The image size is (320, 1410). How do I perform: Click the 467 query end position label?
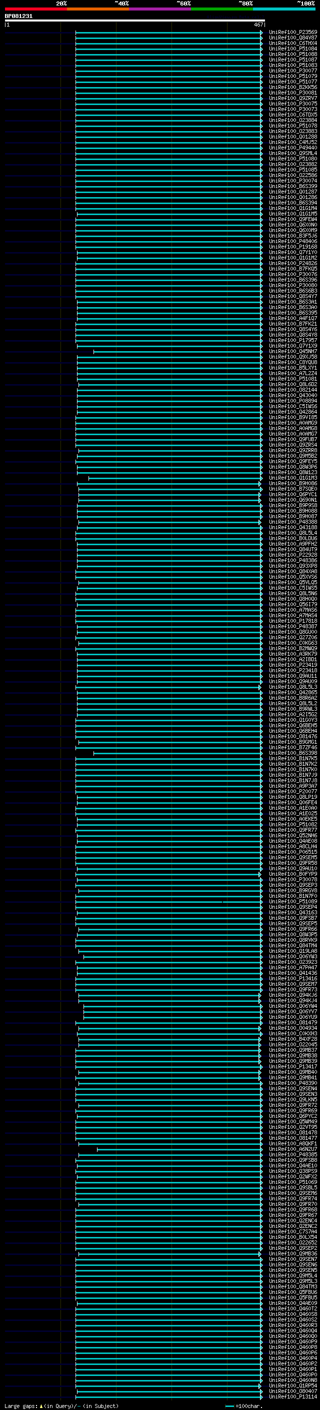(258, 25)
